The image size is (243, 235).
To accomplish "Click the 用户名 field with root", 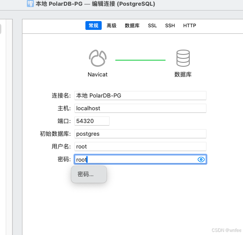I will coord(140,146).
